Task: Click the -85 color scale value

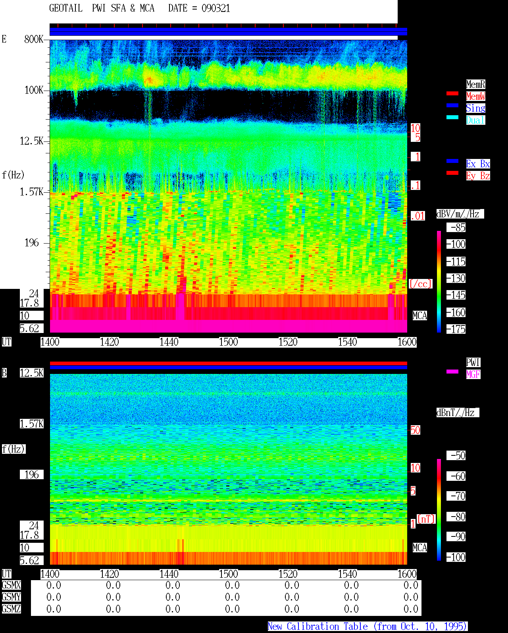Action: tap(456, 227)
